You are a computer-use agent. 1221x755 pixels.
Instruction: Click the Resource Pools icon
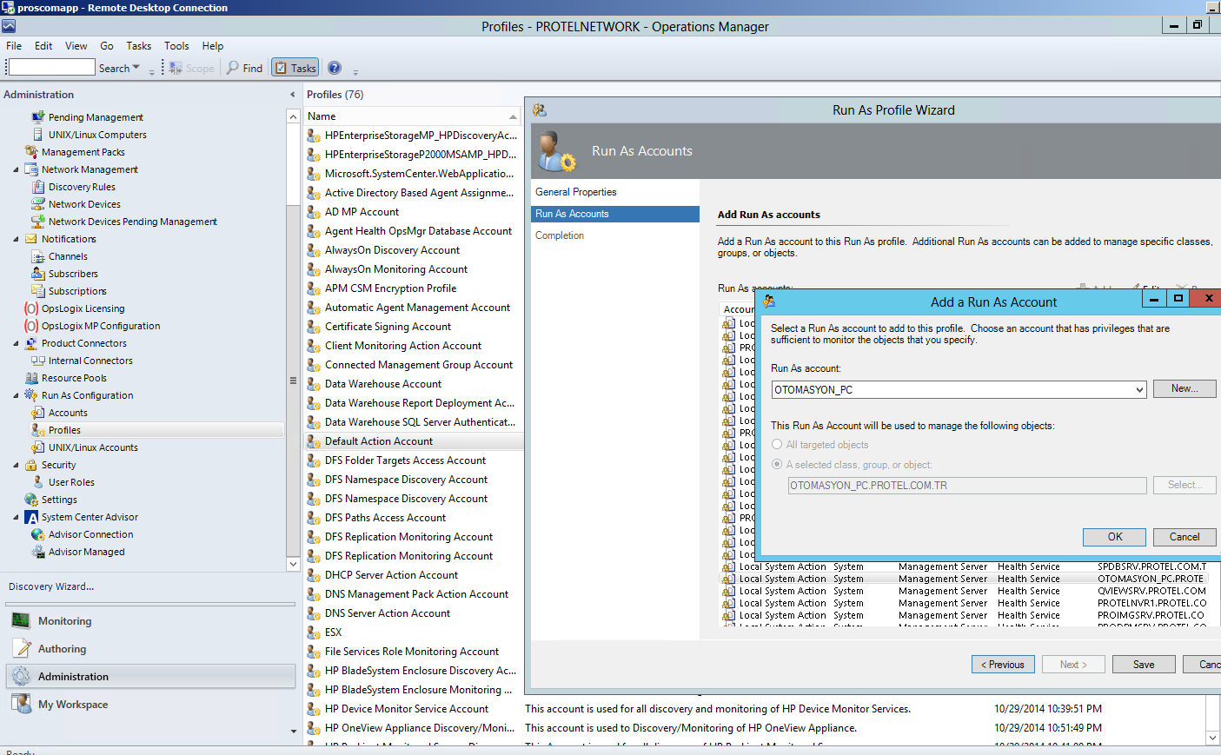tap(31, 378)
